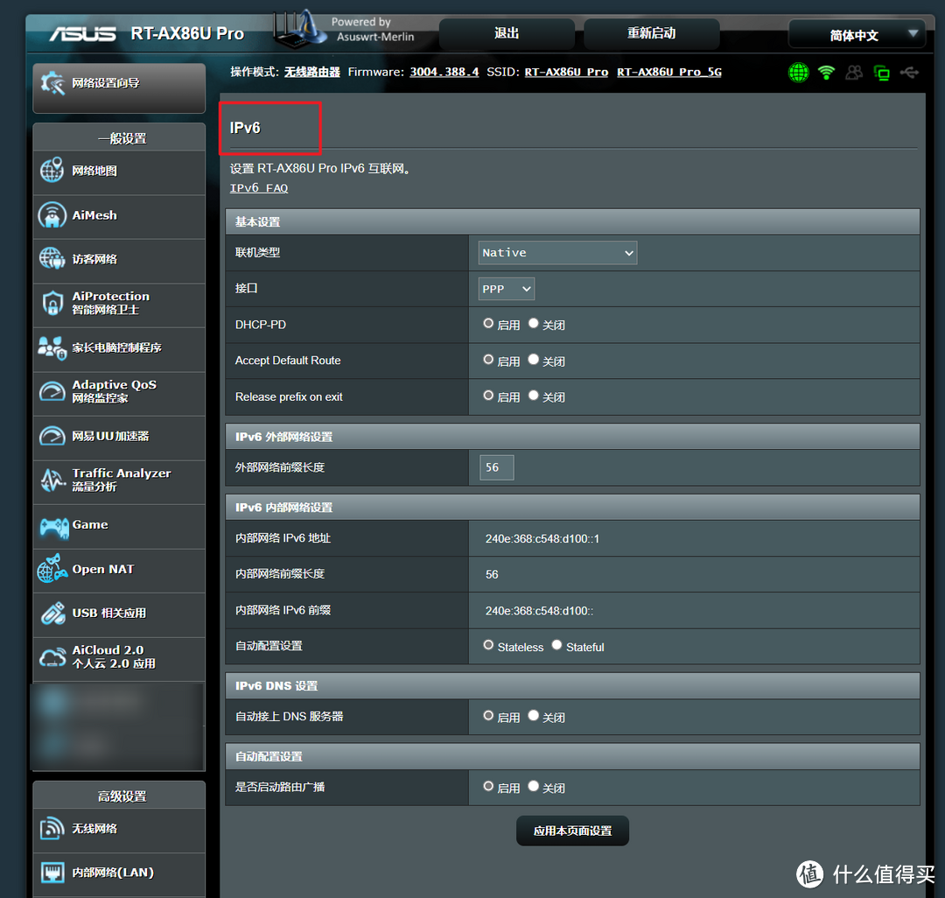Screen dimensions: 945x898
Task: Enable the DHCP-PD option
Action: [x=489, y=324]
